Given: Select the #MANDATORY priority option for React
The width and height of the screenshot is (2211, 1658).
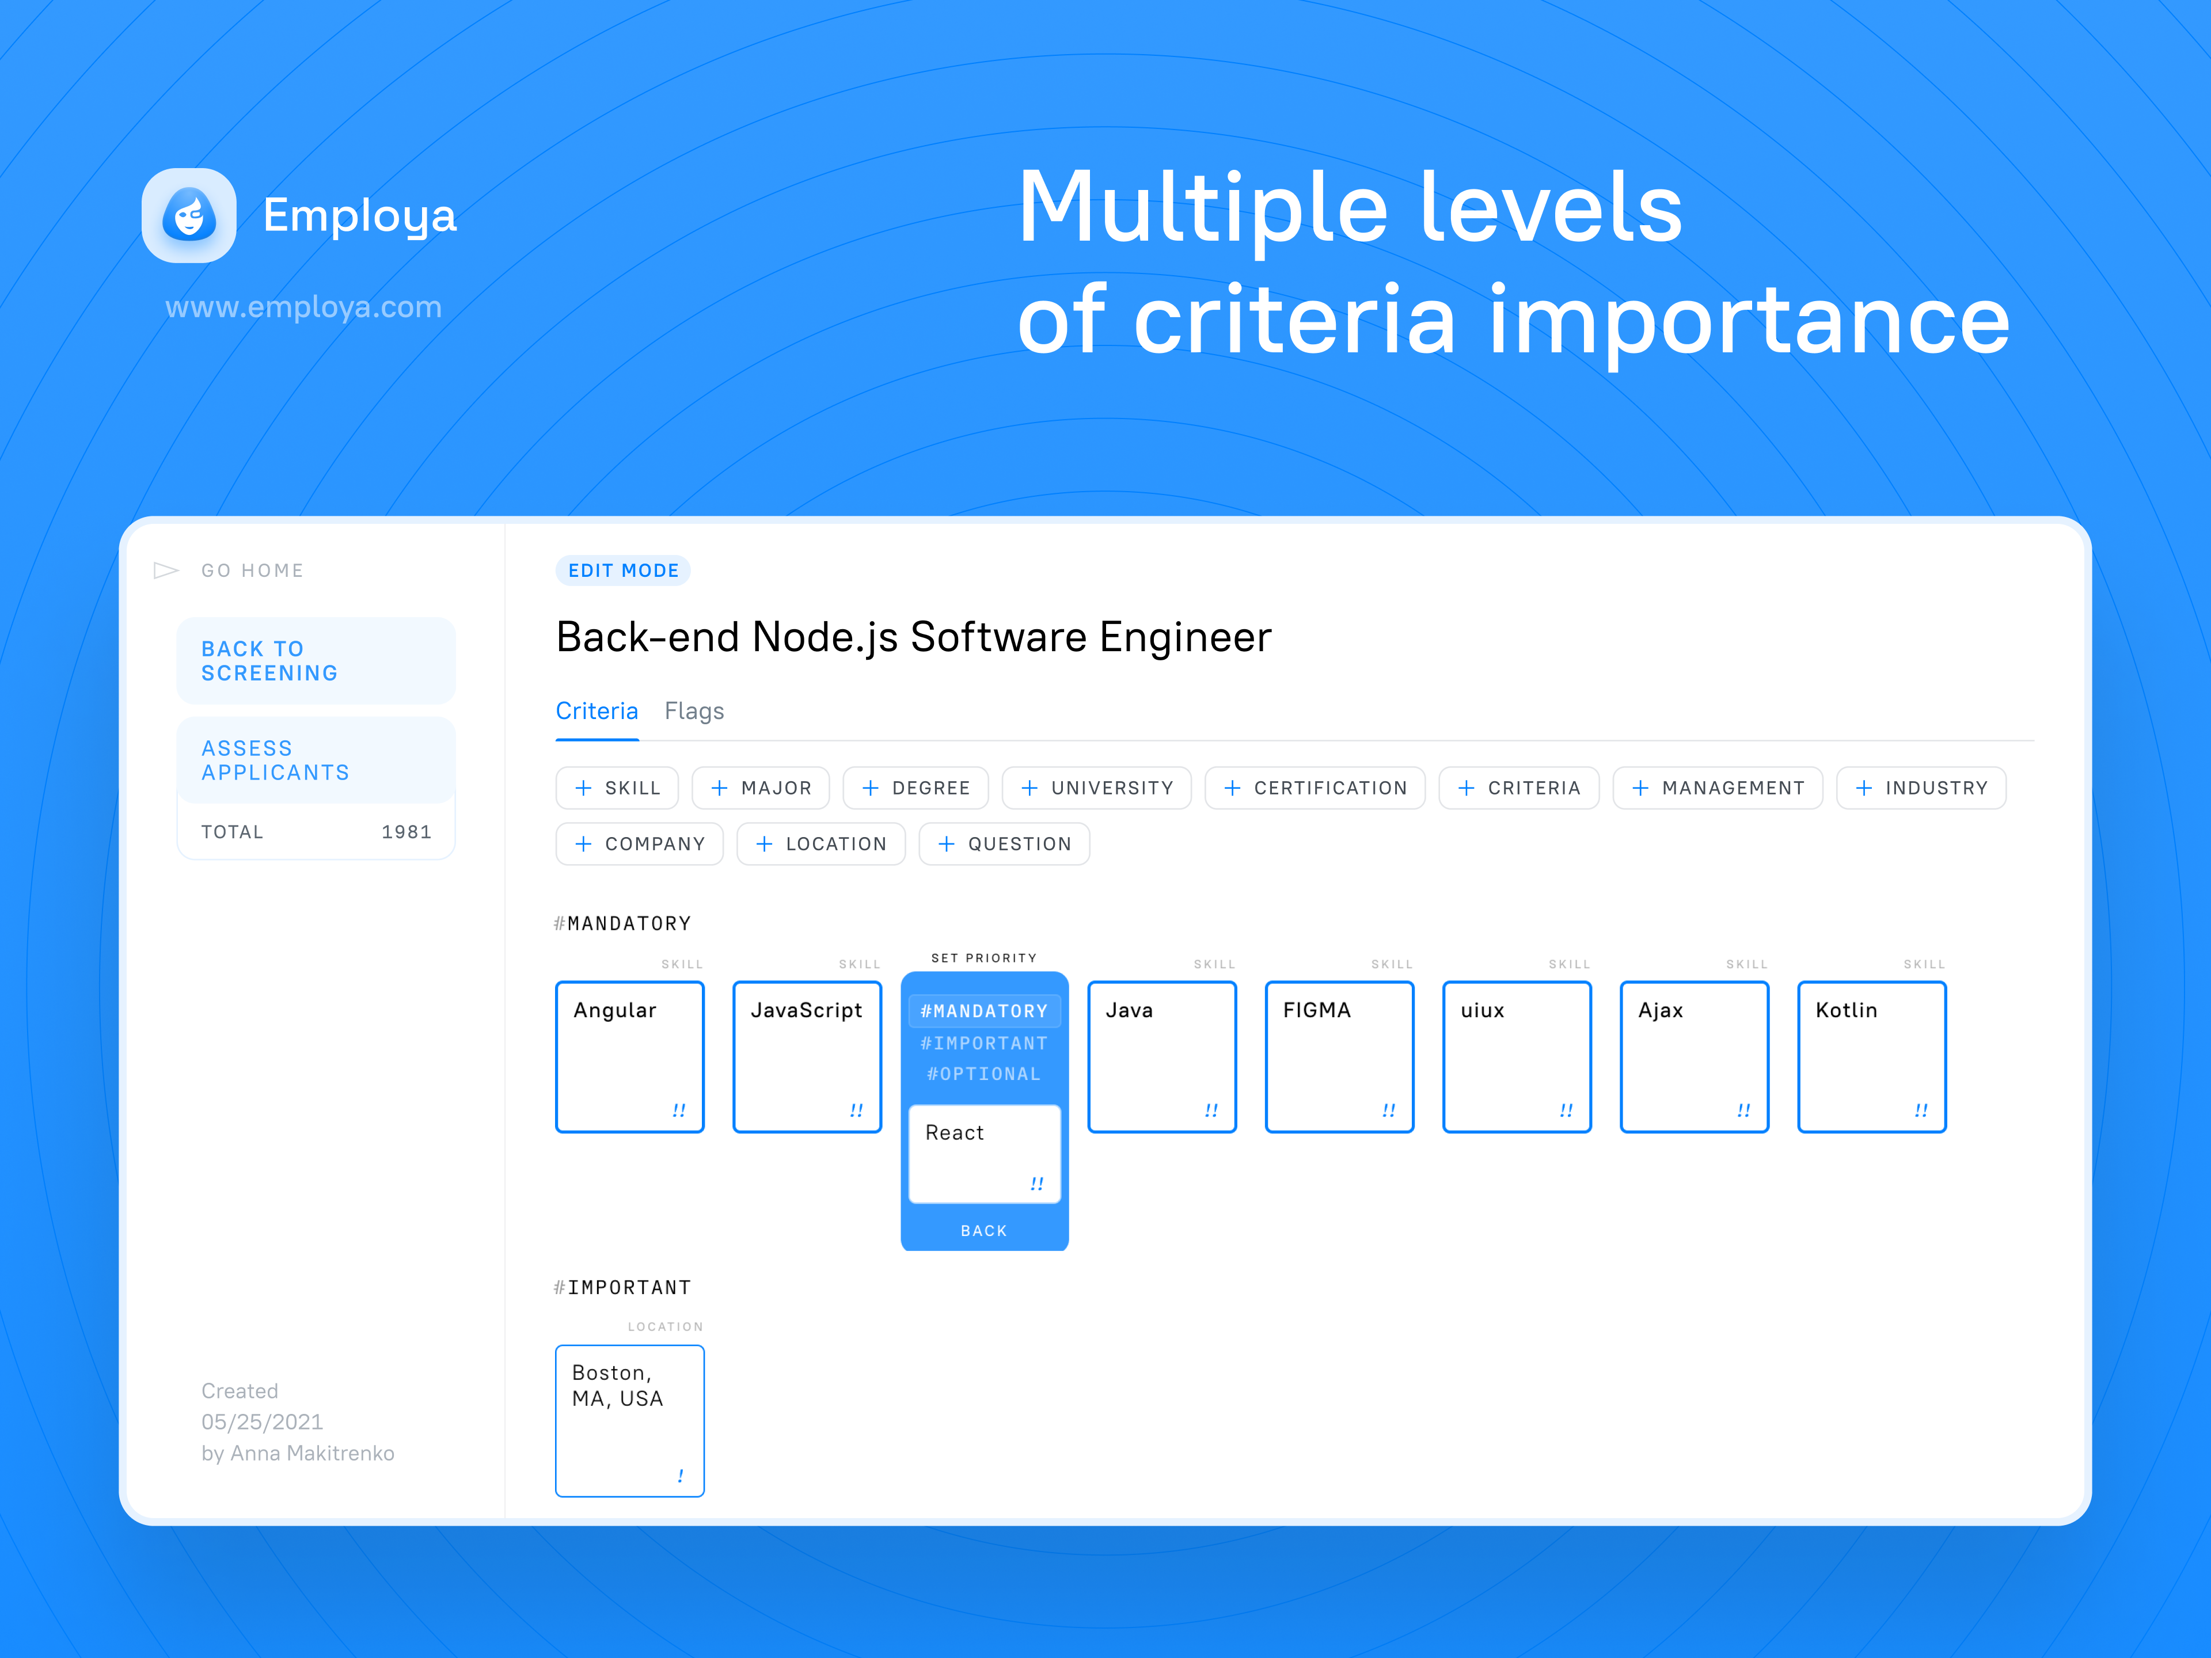Looking at the screenshot, I should [x=983, y=1010].
